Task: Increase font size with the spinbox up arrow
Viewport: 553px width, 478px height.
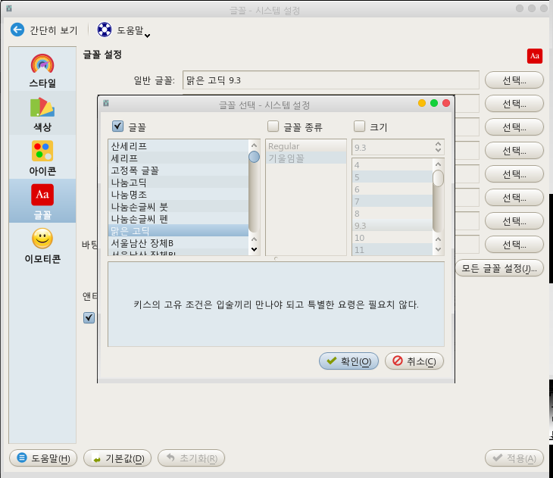Action: click(438, 144)
